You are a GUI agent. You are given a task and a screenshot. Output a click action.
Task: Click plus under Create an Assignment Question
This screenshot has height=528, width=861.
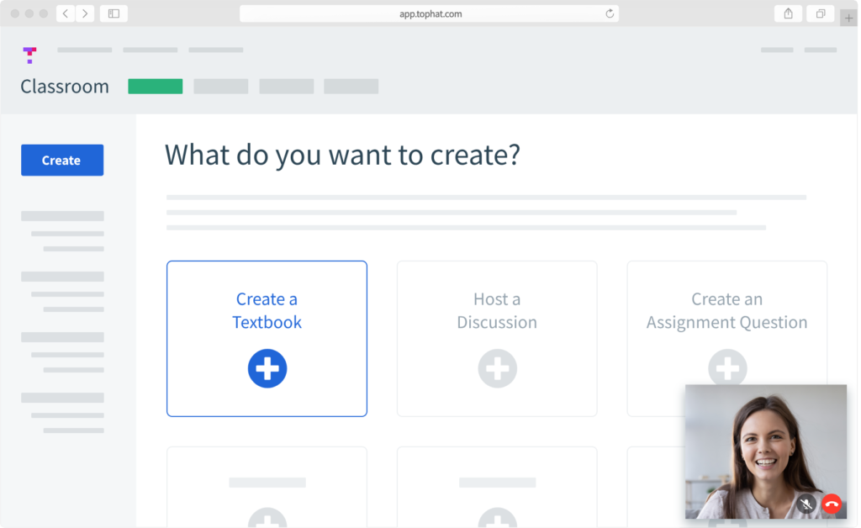[727, 367]
